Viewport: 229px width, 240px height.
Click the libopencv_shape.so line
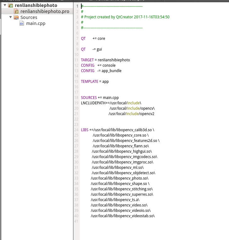(120, 184)
